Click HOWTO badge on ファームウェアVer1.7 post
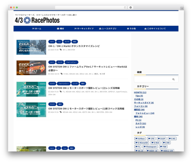 [52, 62]
